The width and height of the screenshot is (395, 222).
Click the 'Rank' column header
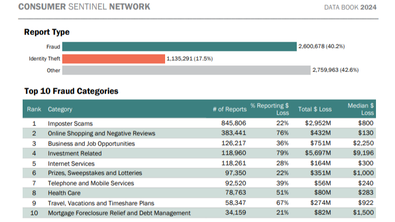coord(34,109)
